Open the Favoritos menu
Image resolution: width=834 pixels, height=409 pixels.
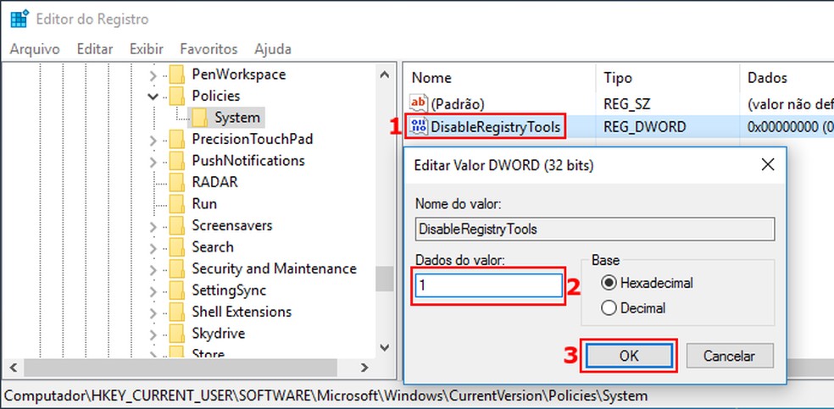pyautogui.click(x=209, y=49)
